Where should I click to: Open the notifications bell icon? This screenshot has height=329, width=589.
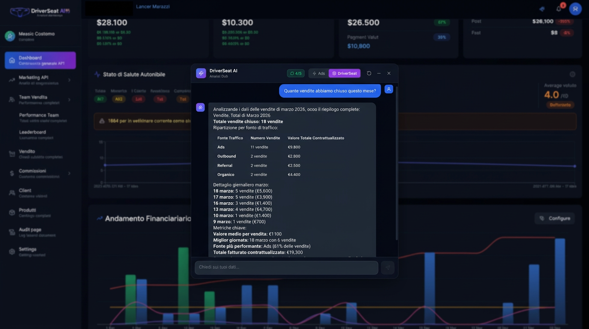(559, 9)
